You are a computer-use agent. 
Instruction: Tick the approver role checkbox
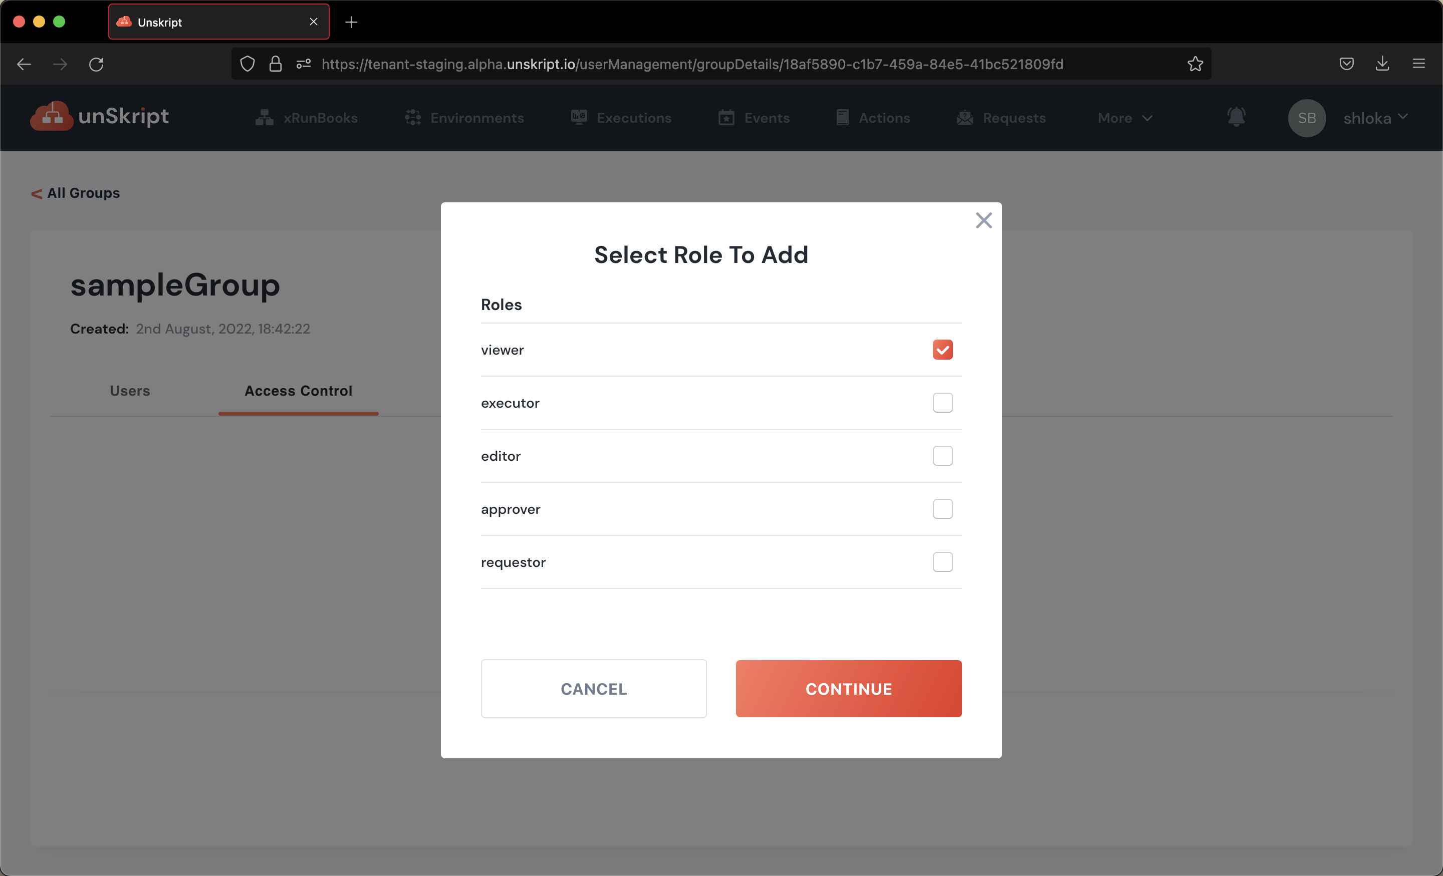pyautogui.click(x=942, y=509)
